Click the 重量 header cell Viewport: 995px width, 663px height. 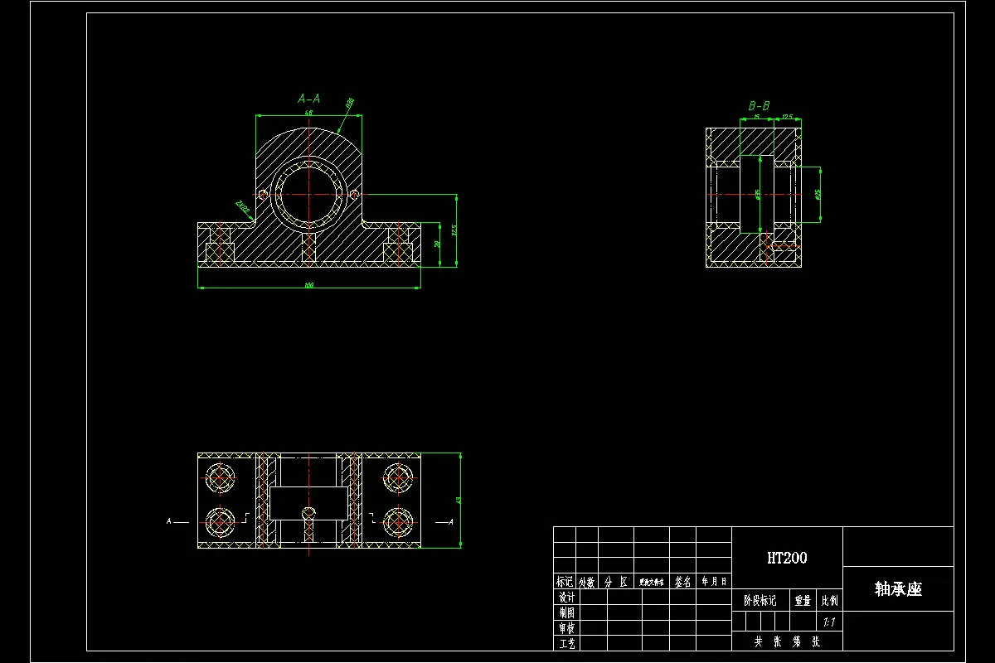802,601
